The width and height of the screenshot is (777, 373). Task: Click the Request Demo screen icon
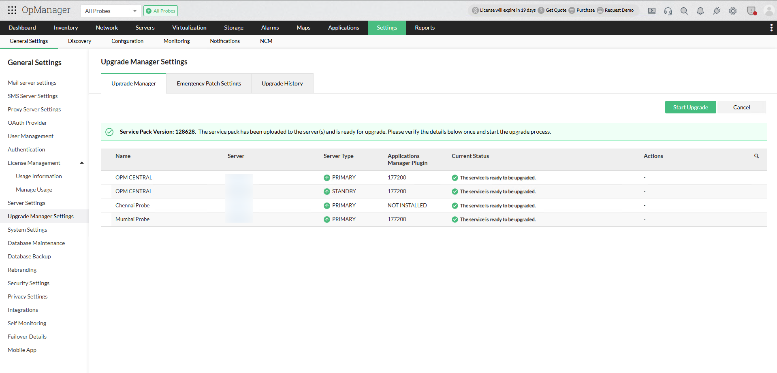600,11
